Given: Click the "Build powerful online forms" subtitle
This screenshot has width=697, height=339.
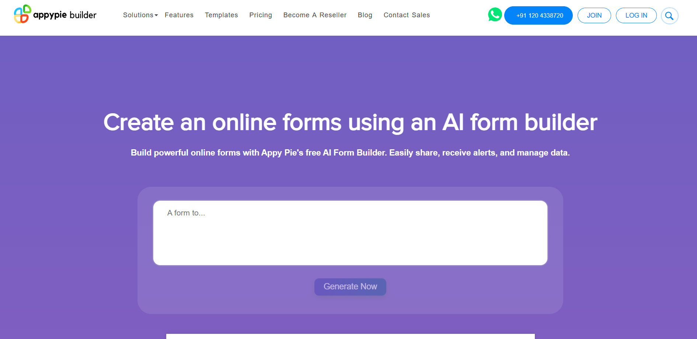Looking at the screenshot, I should [350, 153].
